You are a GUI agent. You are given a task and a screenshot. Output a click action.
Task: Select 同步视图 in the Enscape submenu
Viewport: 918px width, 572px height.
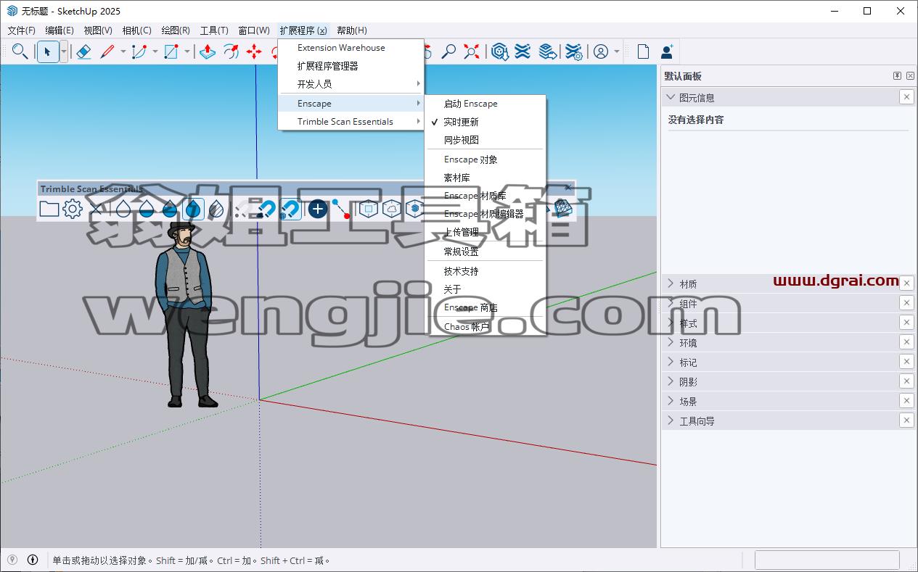pyautogui.click(x=485, y=140)
